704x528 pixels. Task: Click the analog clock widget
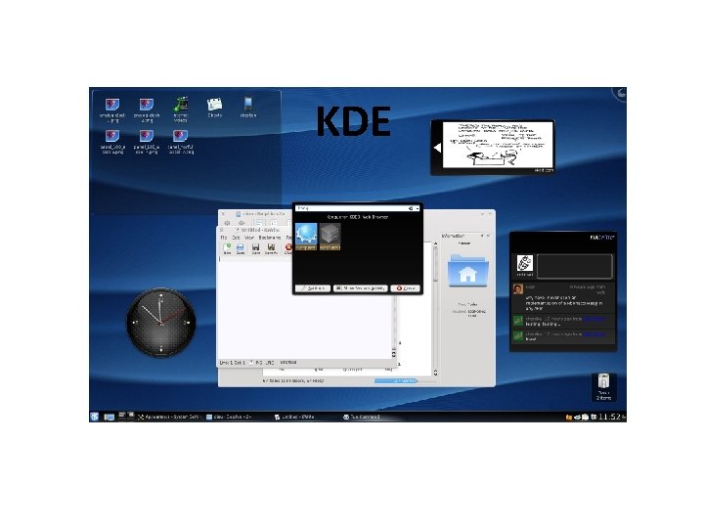click(x=161, y=323)
